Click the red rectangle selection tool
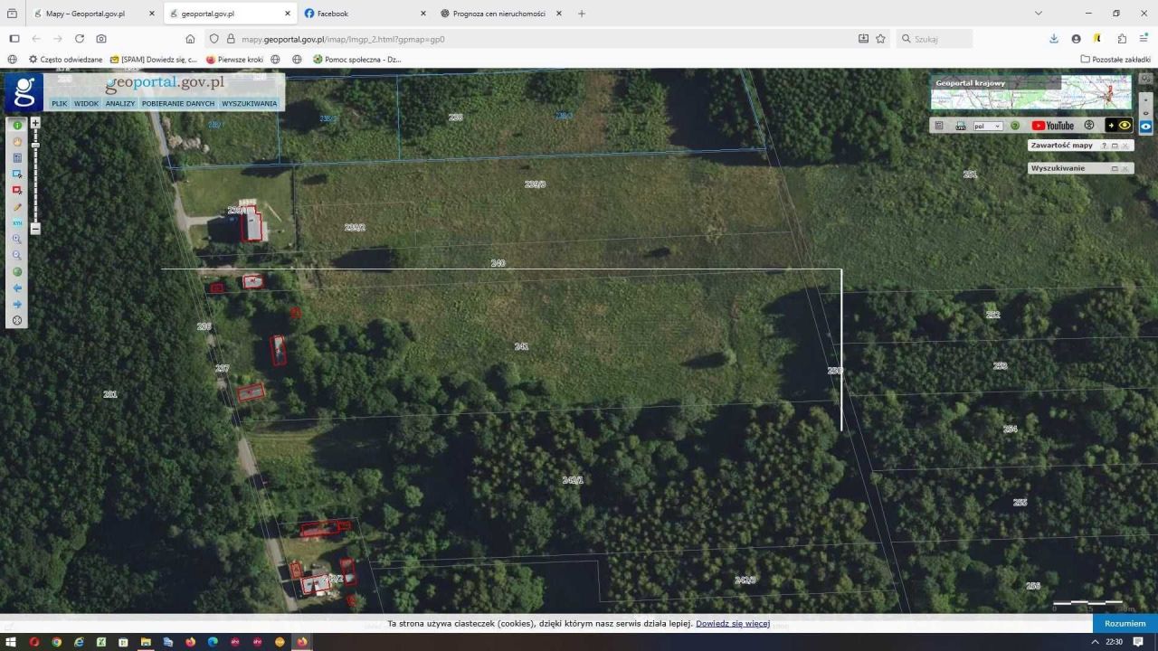The width and height of the screenshot is (1158, 651). point(17,191)
